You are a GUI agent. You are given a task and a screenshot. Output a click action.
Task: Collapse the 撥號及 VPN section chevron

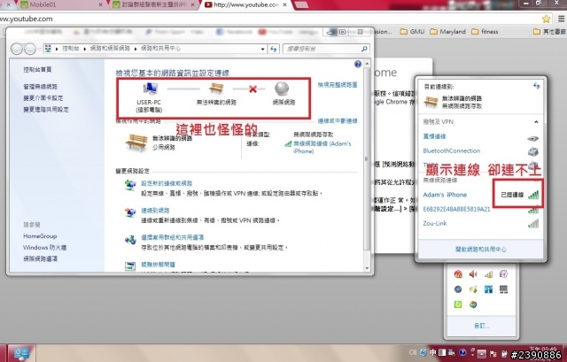pyautogui.click(x=536, y=122)
